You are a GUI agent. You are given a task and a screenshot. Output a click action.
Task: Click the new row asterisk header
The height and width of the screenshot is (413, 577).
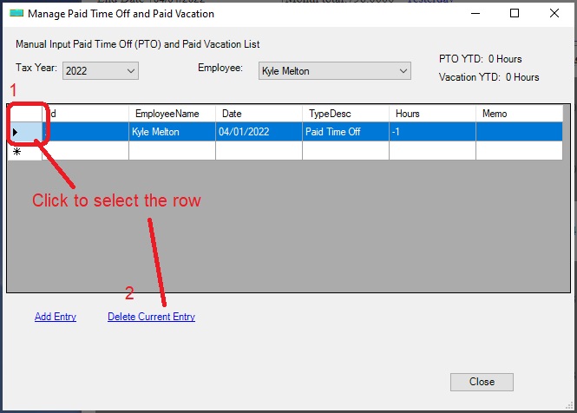pyautogui.click(x=25, y=151)
